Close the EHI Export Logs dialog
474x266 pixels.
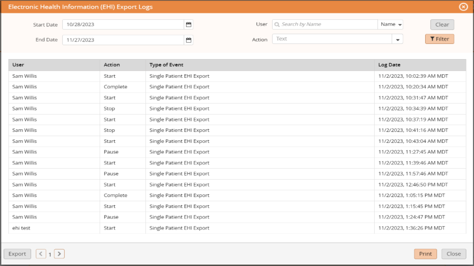pos(454,254)
